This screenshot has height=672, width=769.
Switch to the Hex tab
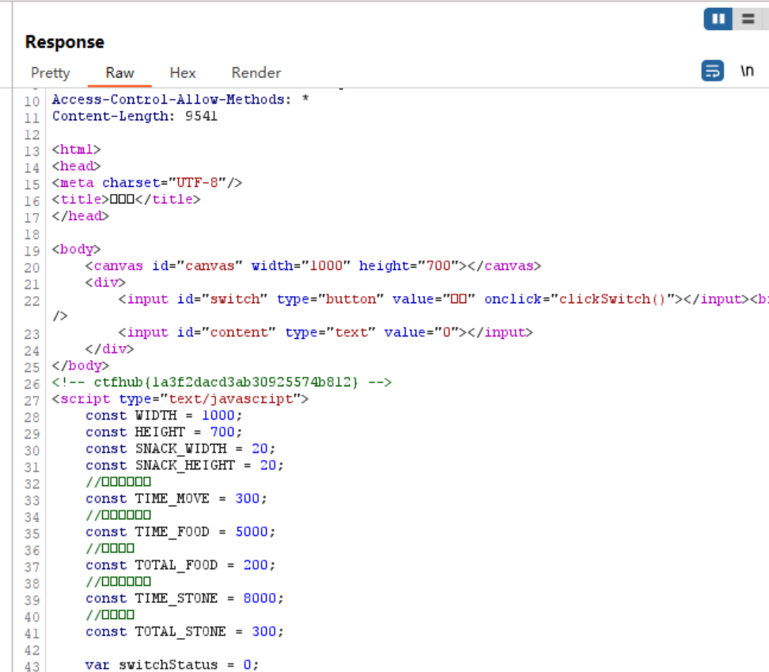pyautogui.click(x=182, y=73)
